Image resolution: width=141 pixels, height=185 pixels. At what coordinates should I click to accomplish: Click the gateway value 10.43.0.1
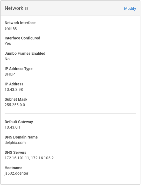coord(12,127)
